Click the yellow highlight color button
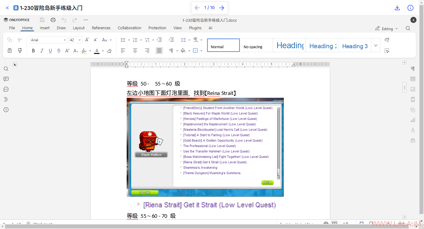The image size is (424, 229). 84,51
